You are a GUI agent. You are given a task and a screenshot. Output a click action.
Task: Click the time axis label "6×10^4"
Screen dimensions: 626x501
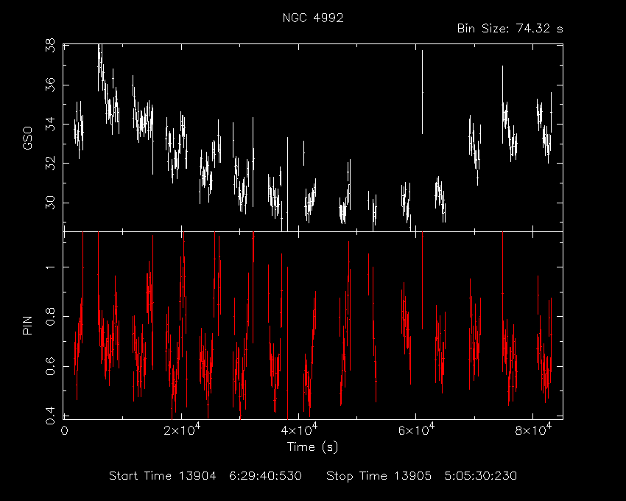(x=416, y=430)
